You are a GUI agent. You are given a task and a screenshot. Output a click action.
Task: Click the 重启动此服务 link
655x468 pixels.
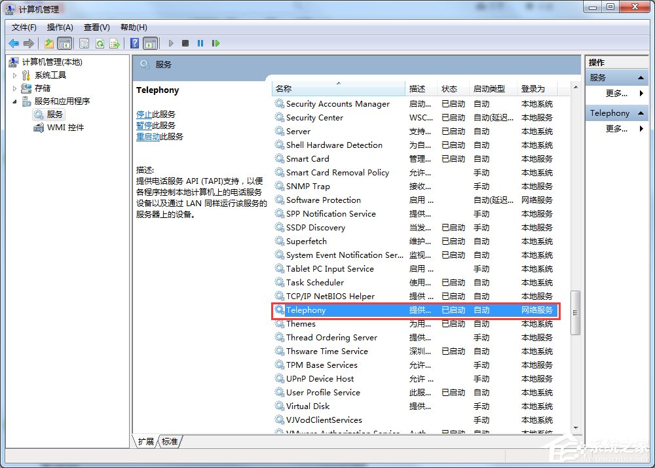click(158, 136)
